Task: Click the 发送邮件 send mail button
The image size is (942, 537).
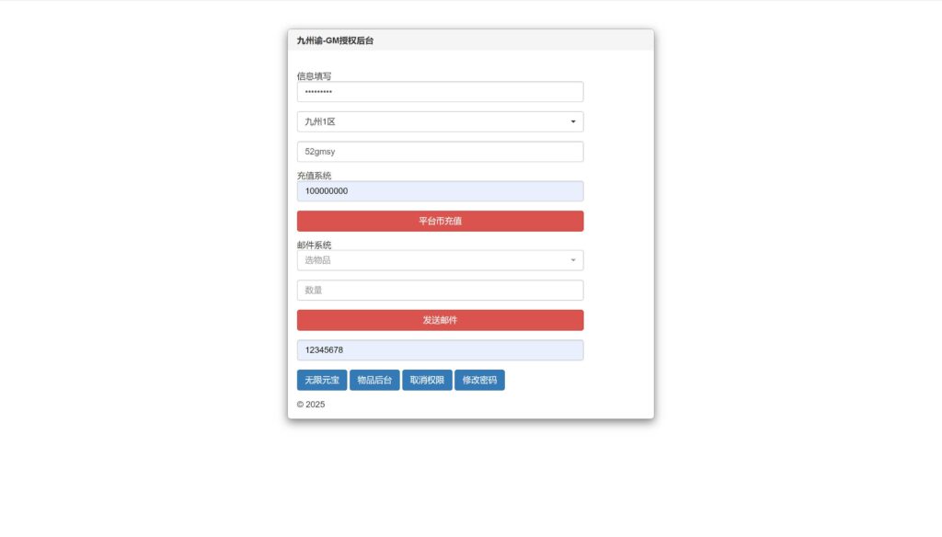Action: coord(439,320)
